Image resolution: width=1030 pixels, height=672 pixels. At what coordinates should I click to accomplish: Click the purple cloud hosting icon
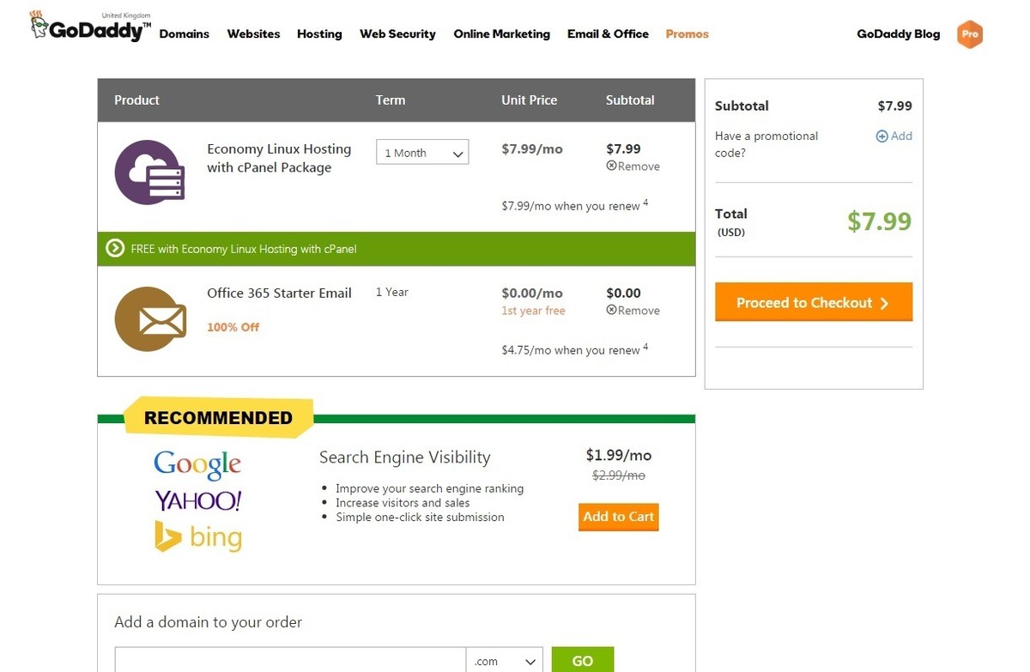point(149,173)
